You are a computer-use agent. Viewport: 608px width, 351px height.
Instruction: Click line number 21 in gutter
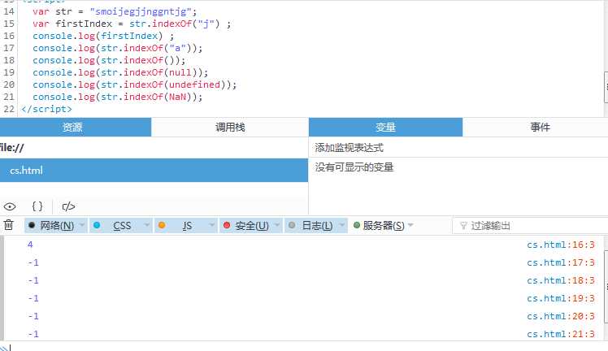[x=8, y=97]
